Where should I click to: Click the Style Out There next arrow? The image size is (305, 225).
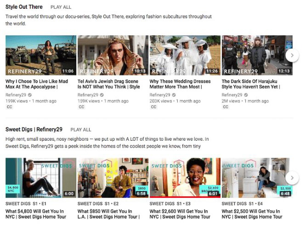pyautogui.click(x=292, y=55)
